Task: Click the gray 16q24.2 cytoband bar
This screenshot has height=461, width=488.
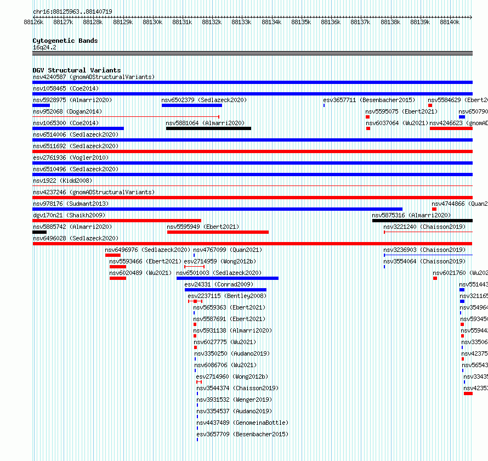Action: point(252,53)
